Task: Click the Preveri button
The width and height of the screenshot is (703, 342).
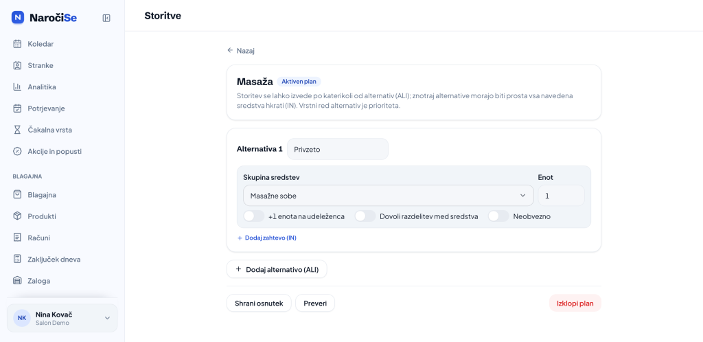Action: [x=315, y=304]
